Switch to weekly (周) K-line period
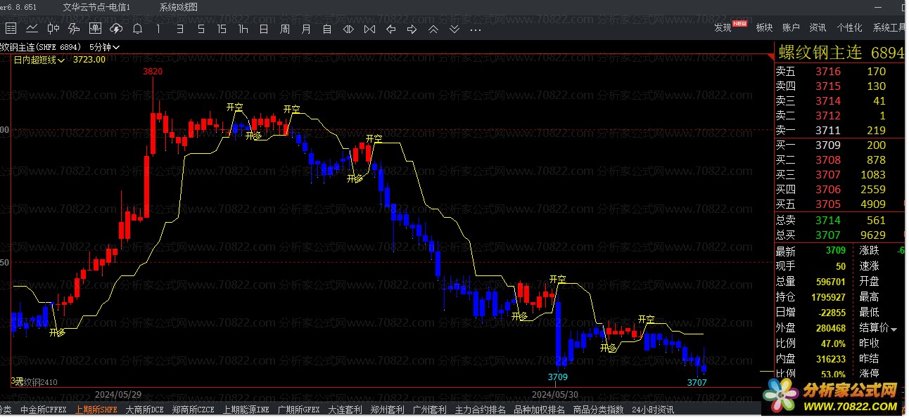Viewport: 909px width, 418px height. click(x=285, y=29)
